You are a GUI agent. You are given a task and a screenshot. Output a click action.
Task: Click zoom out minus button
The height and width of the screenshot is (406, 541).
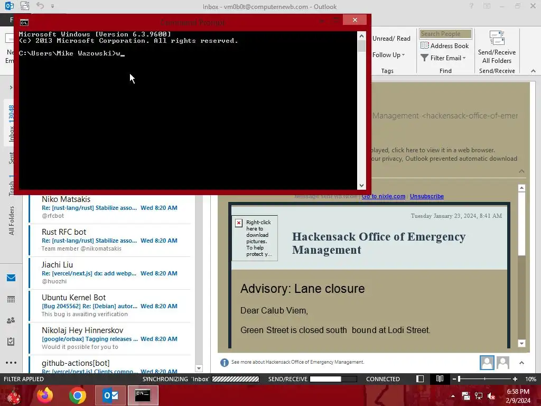coord(454,379)
